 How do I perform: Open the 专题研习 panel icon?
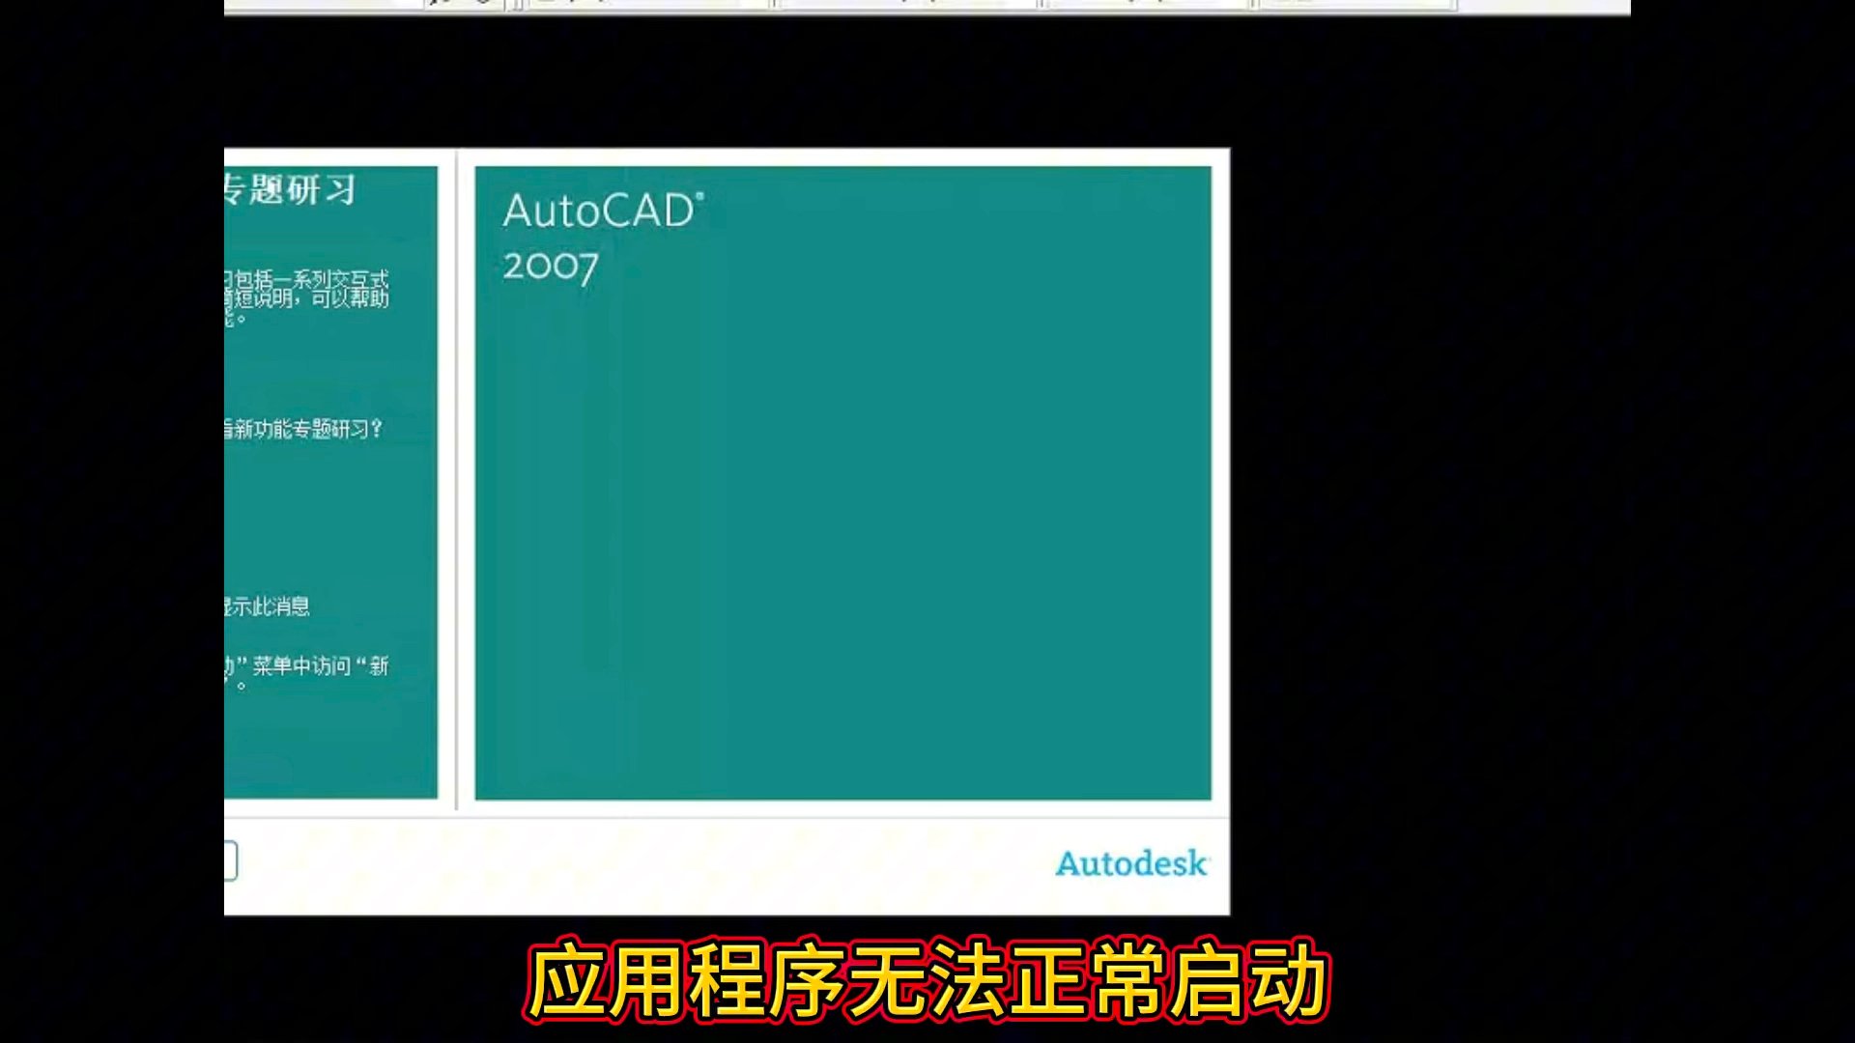point(291,191)
